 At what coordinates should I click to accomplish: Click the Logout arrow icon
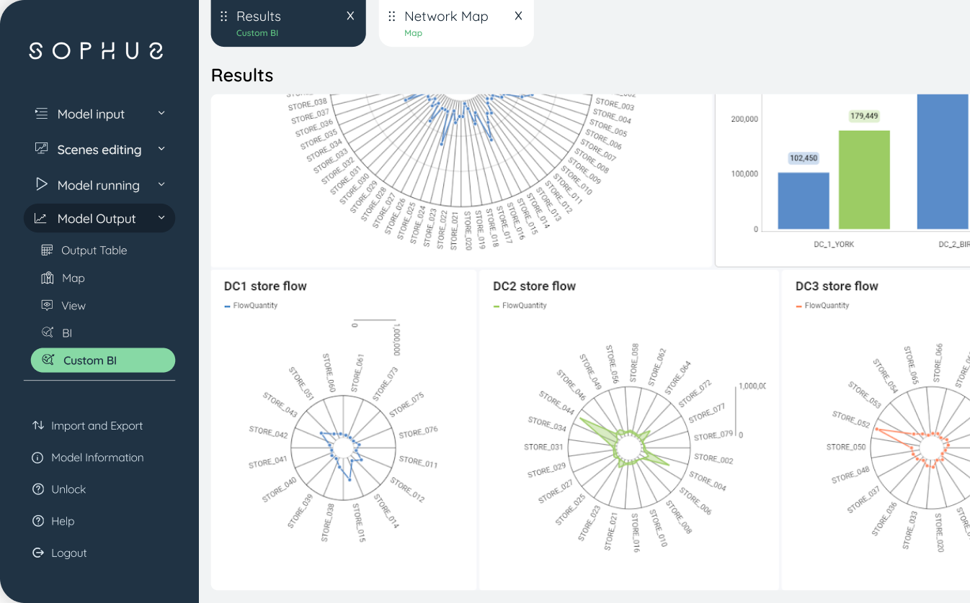click(x=38, y=553)
